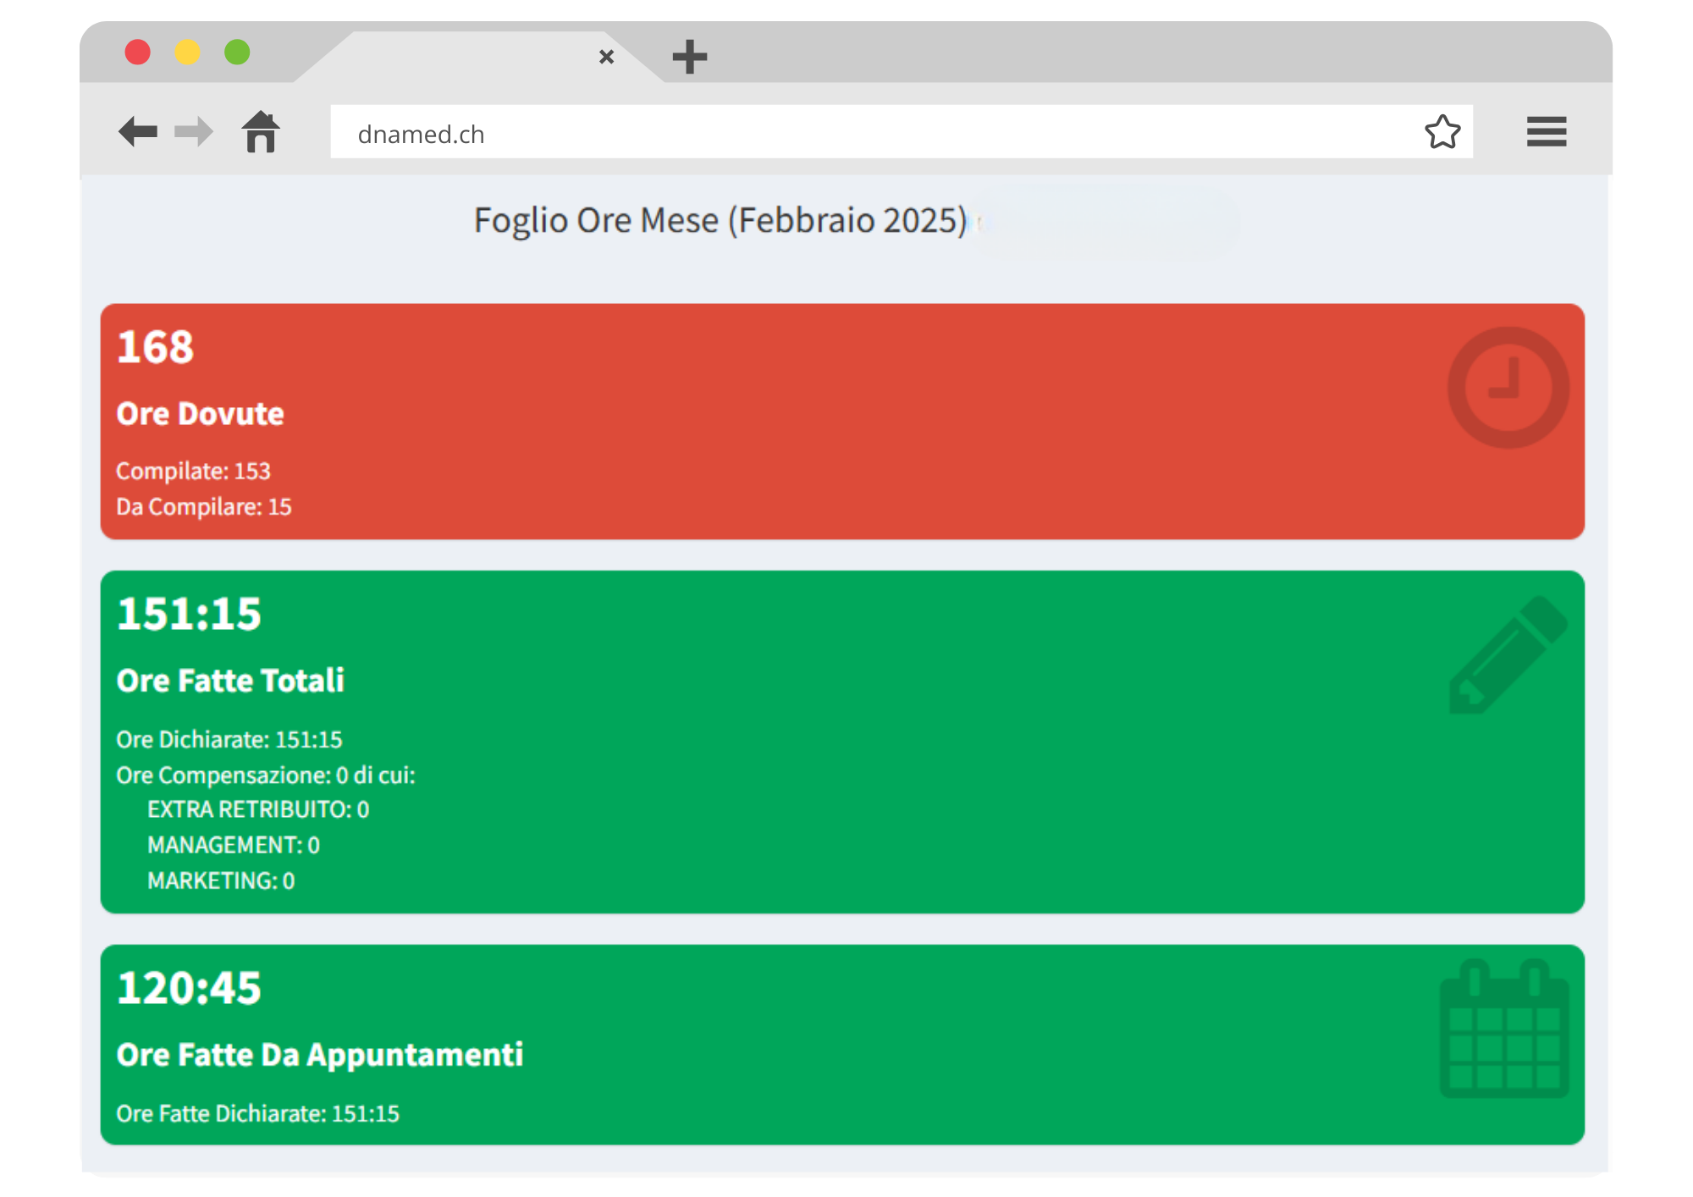This screenshot has height=1197, width=1693.
Task: Click the 168 hours value
Action: pos(155,347)
